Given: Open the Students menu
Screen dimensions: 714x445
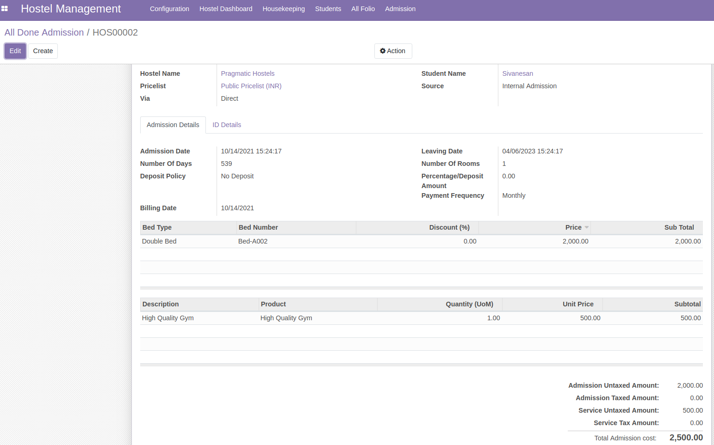Looking at the screenshot, I should (328, 9).
